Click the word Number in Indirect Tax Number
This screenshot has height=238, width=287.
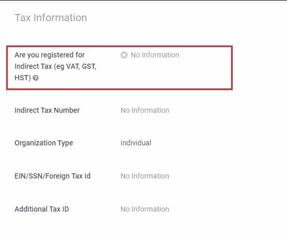(67, 110)
